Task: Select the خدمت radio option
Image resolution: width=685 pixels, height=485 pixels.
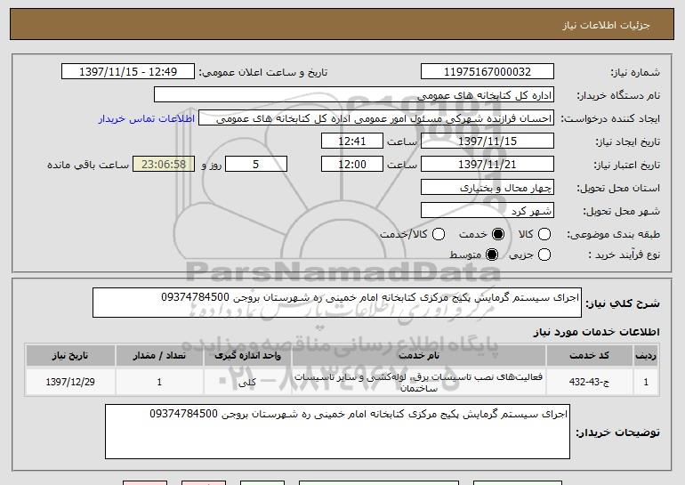Action: pyautogui.click(x=497, y=234)
